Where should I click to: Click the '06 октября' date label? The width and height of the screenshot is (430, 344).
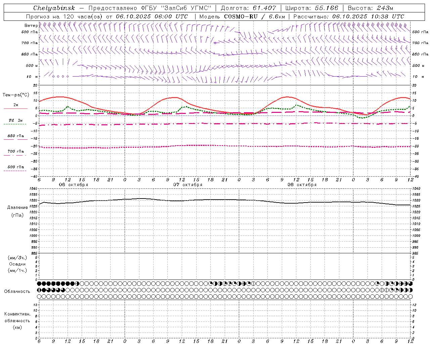(x=74, y=185)
